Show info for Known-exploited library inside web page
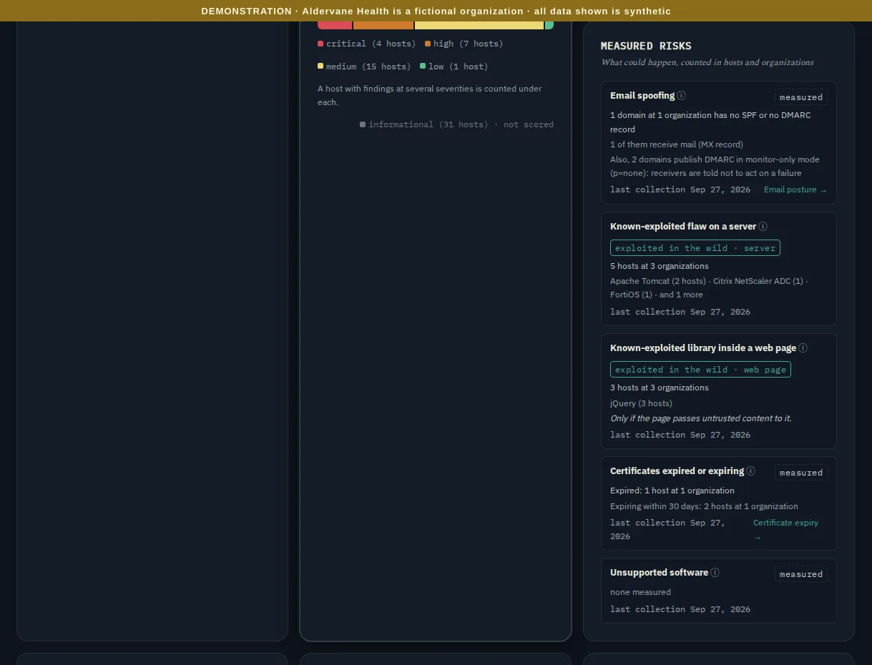The image size is (872, 665). pos(803,348)
